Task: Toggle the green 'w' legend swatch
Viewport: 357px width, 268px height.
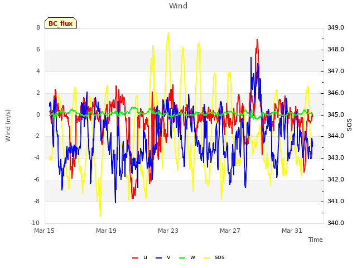Action: pyautogui.click(x=182, y=258)
